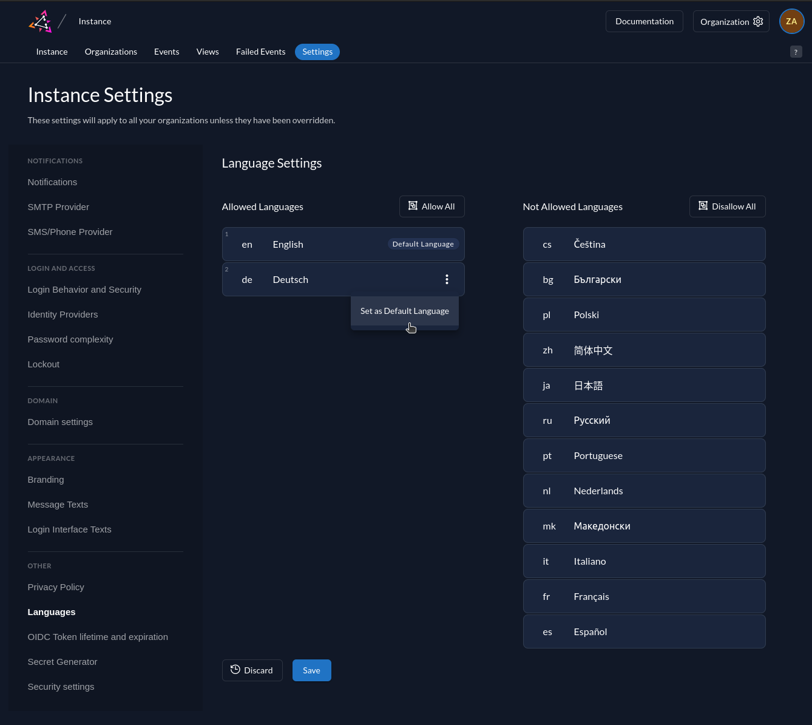Image resolution: width=812 pixels, height=725 pixels.
Task: Open the Documentation link
Action: [x=644, y=21]
